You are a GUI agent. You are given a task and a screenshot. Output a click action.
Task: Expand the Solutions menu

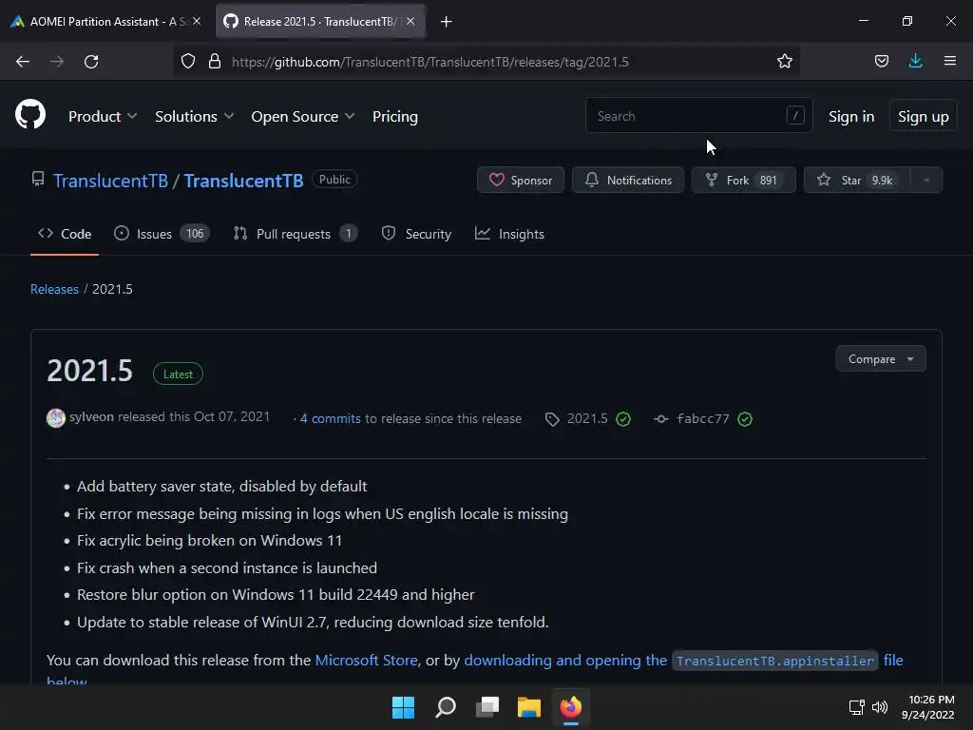(194, 116)
